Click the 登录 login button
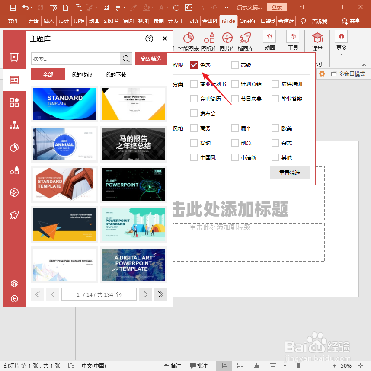The width and height of the screenshot is (371, 371). (x=276, y=7)
